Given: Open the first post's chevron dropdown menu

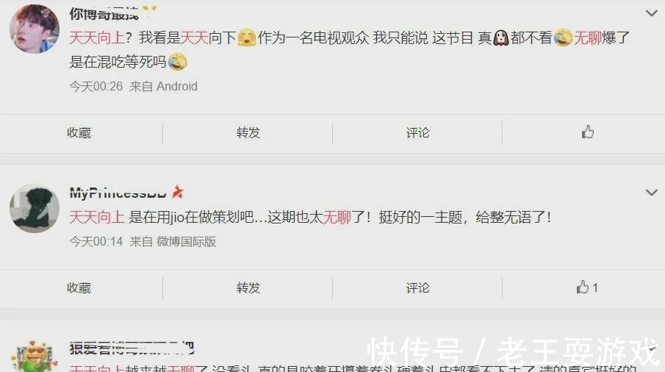Looking at the screenshot, I should (652, 13).
